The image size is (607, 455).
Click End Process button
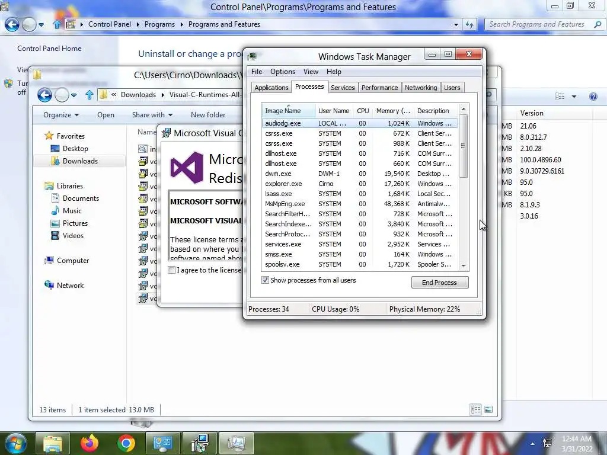point(440,283)
